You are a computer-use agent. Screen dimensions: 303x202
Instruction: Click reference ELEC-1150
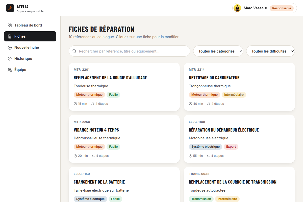click(x=82, y=174)
